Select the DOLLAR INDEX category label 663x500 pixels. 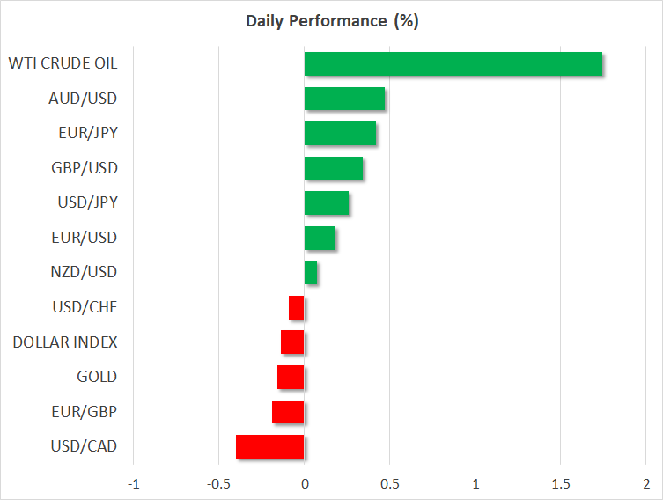pyautogui.click(x=65, y=342)
